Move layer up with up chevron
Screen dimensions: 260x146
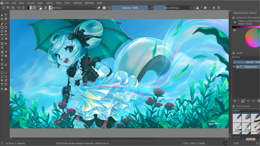(253, 101)
